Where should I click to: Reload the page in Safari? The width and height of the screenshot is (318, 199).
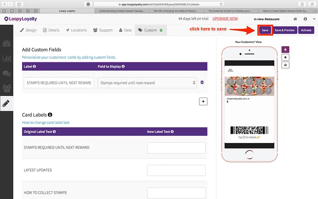pyautogui.click(x=221, y=4)
